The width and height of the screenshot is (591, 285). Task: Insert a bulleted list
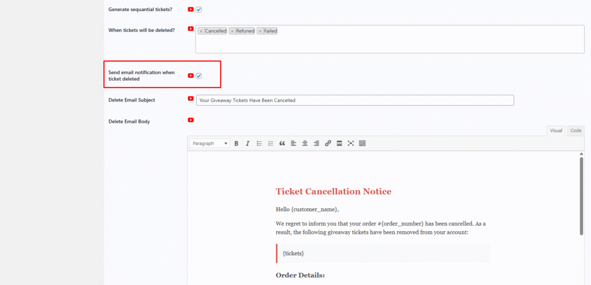(259, 143)
